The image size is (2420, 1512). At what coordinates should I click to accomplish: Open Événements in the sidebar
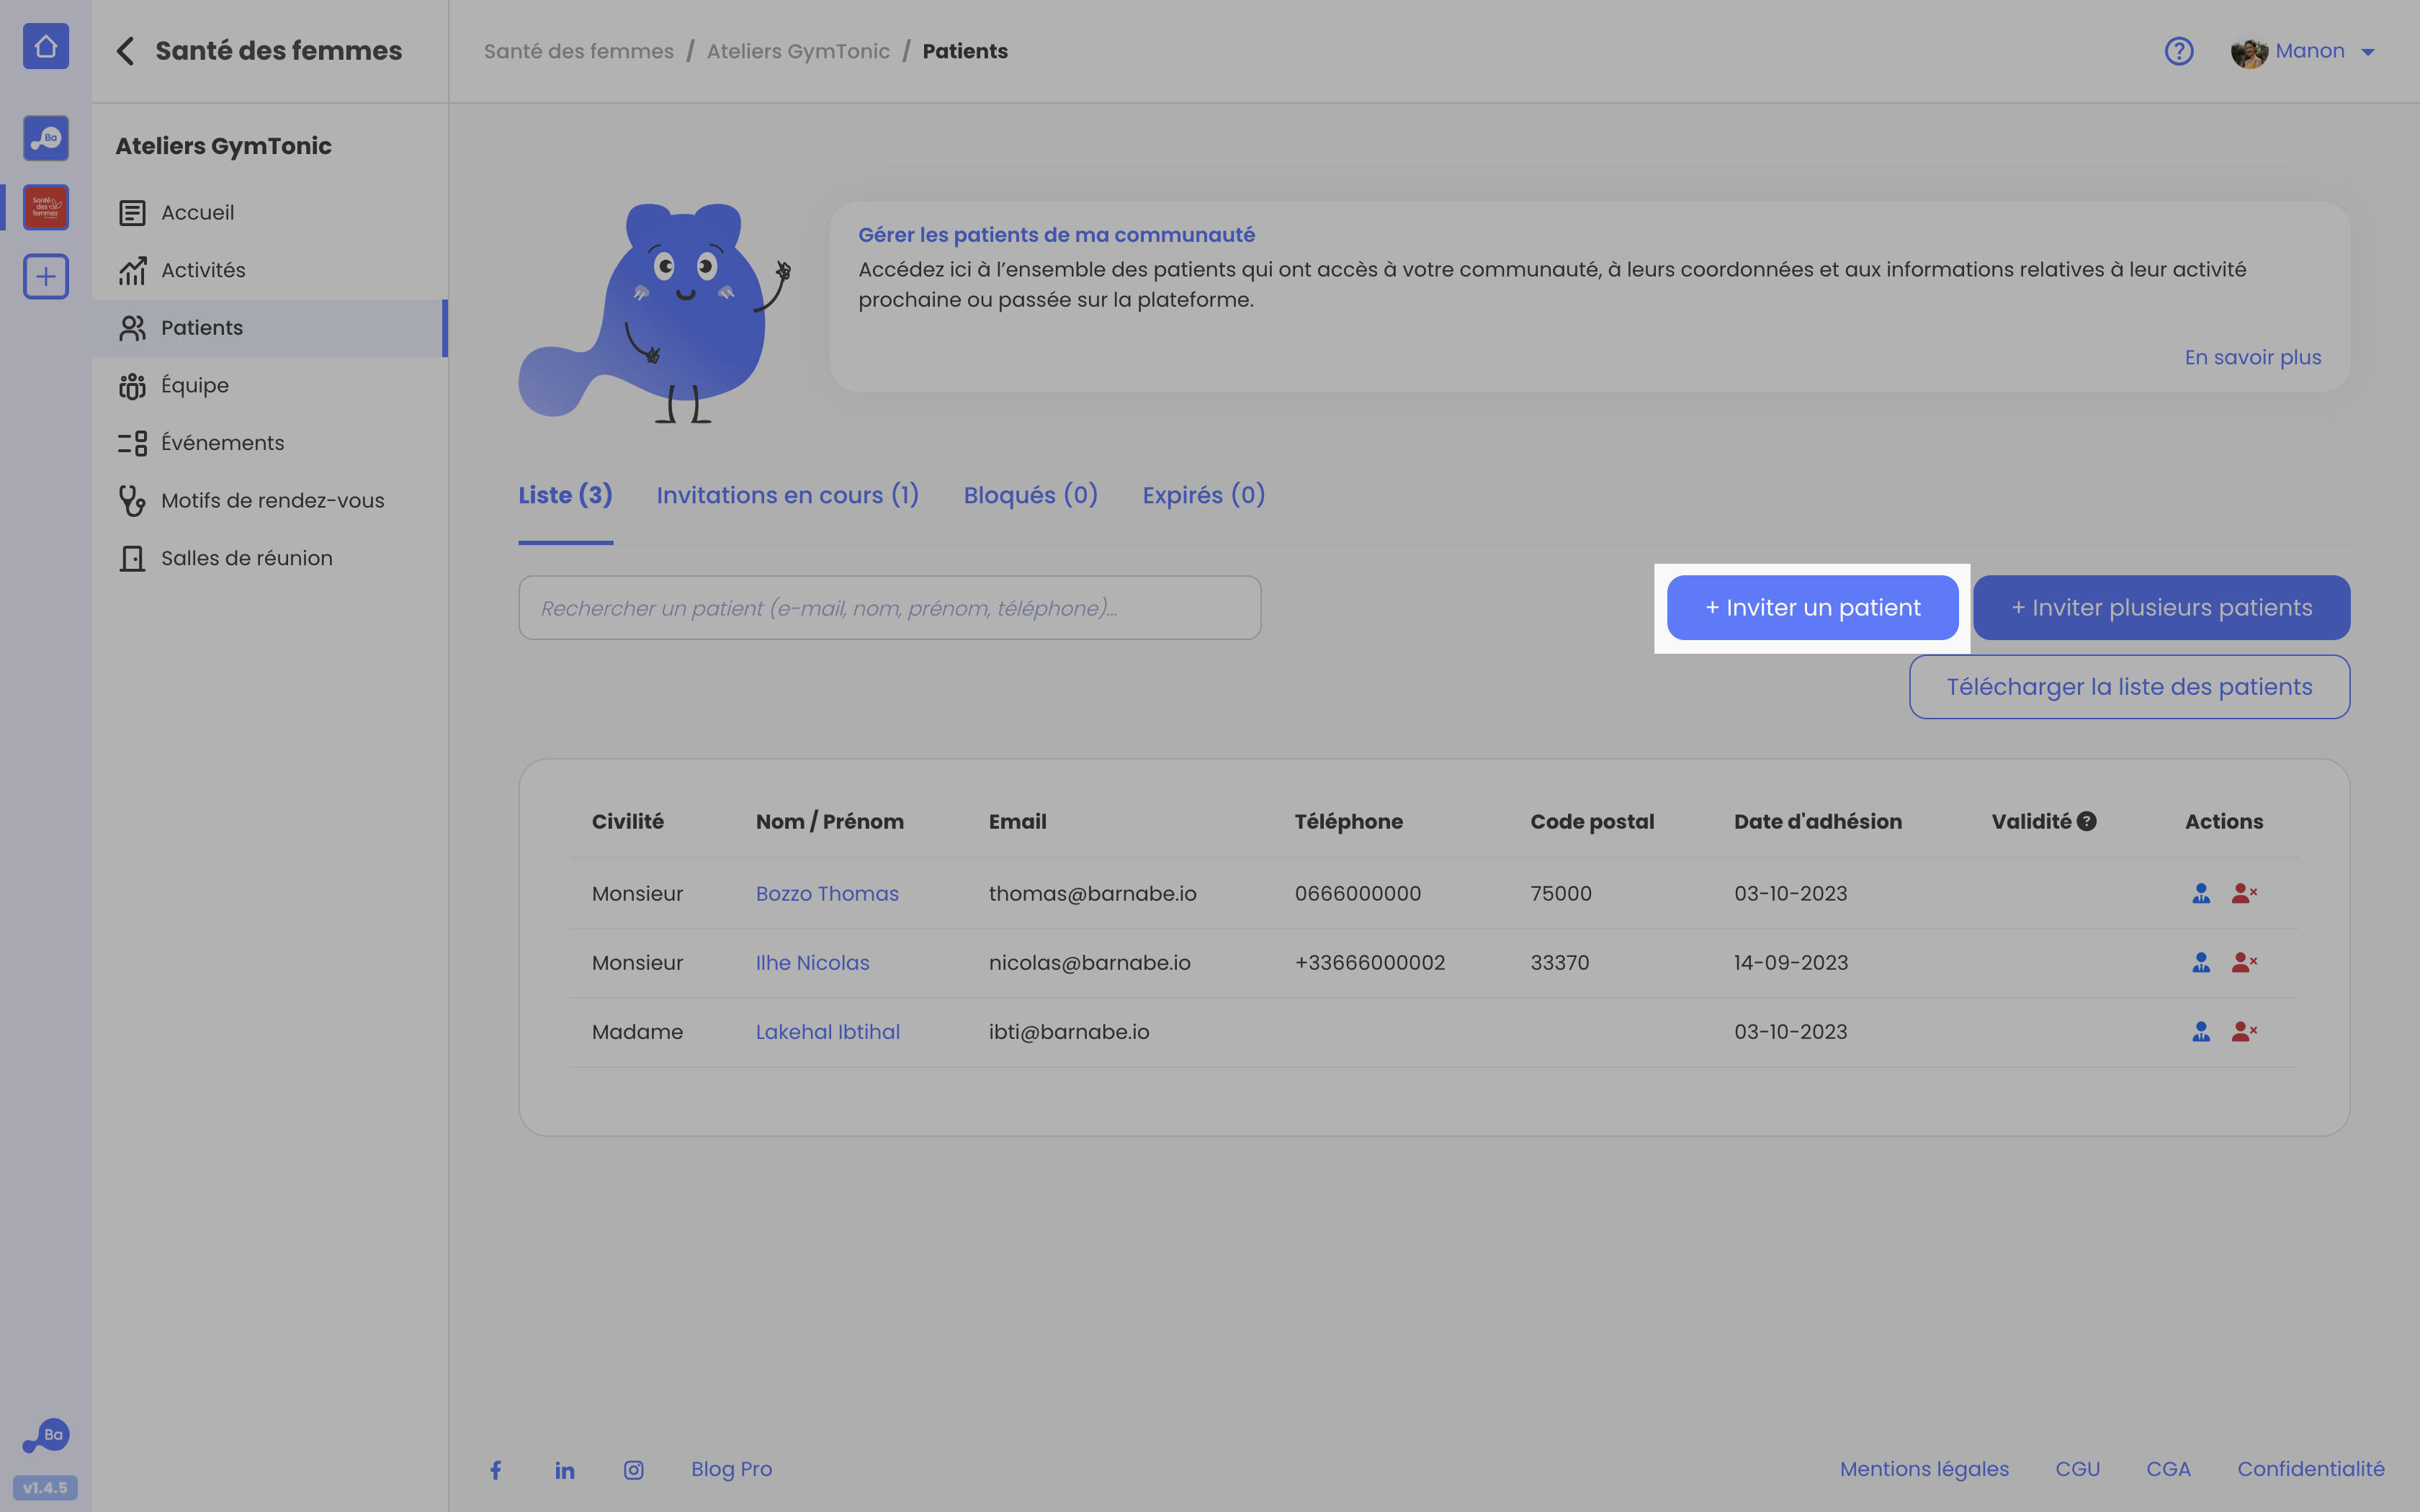click(x=270, y=443)
